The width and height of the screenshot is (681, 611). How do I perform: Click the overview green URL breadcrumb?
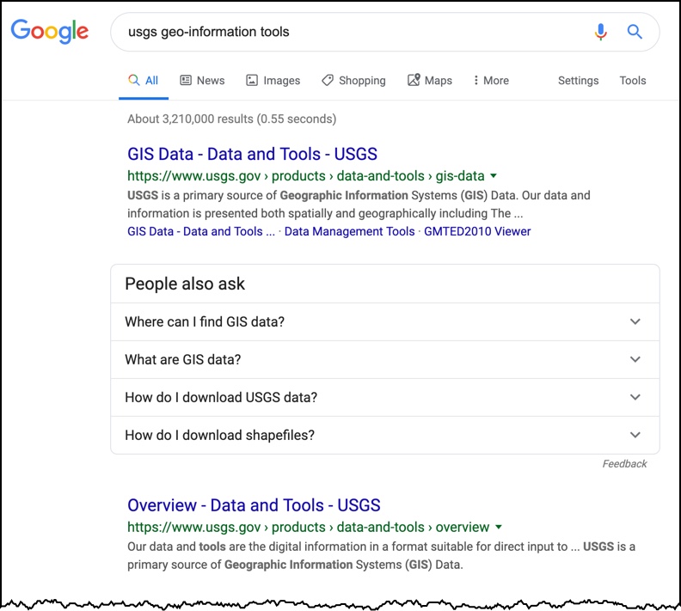point(309,527)
